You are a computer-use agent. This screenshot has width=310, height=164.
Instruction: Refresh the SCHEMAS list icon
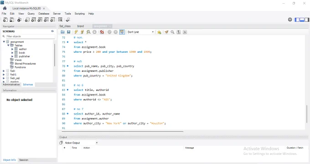(52, 31)
